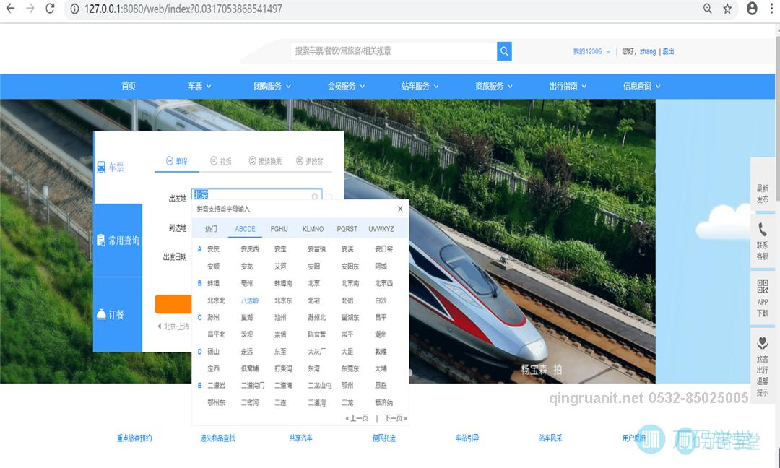Select the round-trip ticket option
780x468 pixels.
220,162
